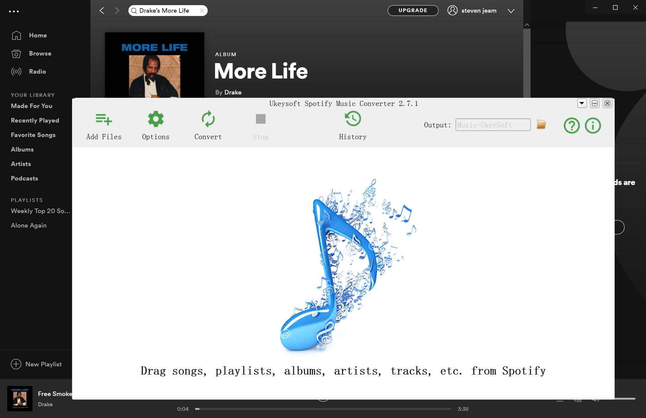Toggle Radio section in Spotify sidebar

37,72
